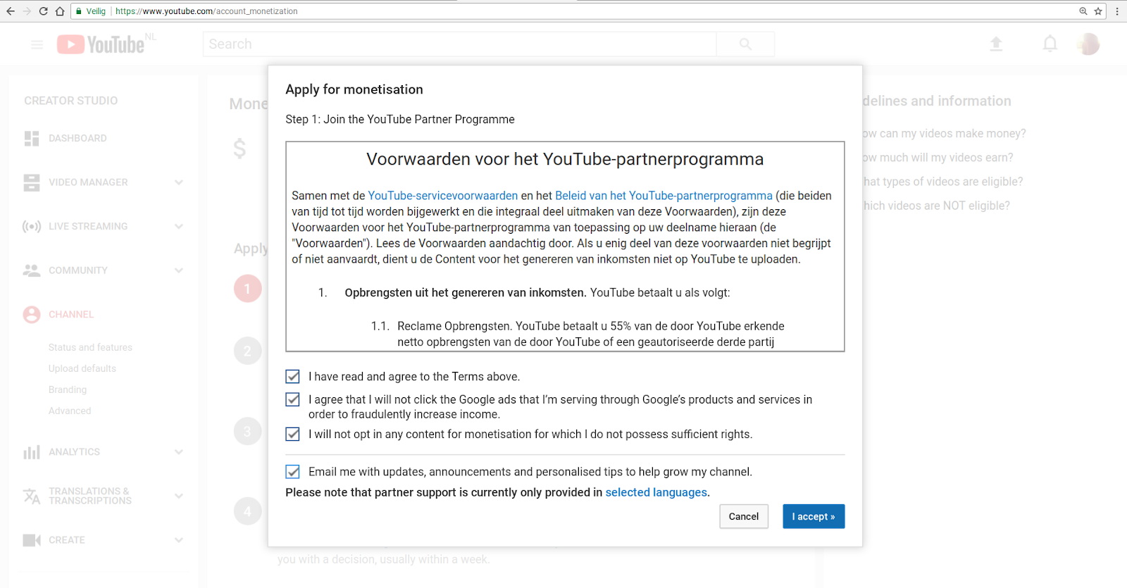Click the Video Manager icon
This screenshot has width=1127, height=588.
point(32,182)
